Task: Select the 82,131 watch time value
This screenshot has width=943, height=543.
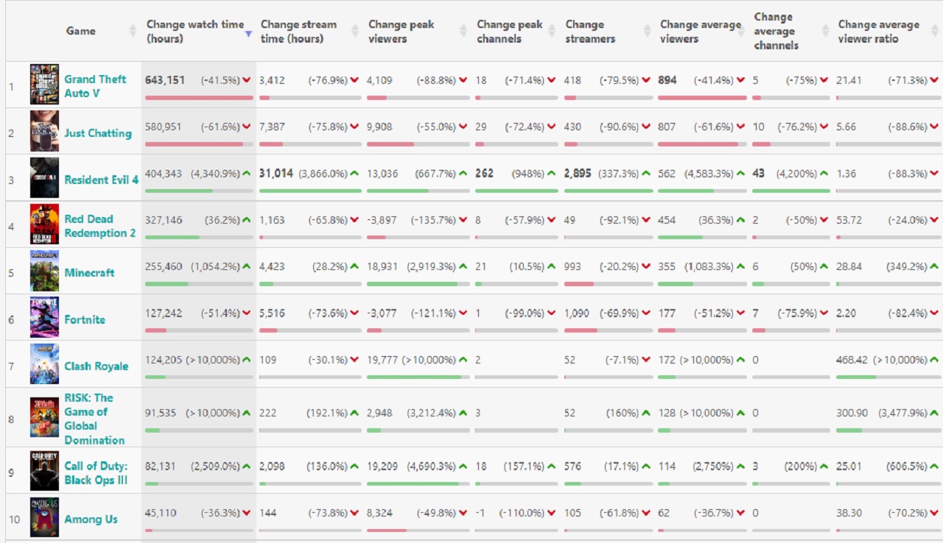Action: pos(161,466)
